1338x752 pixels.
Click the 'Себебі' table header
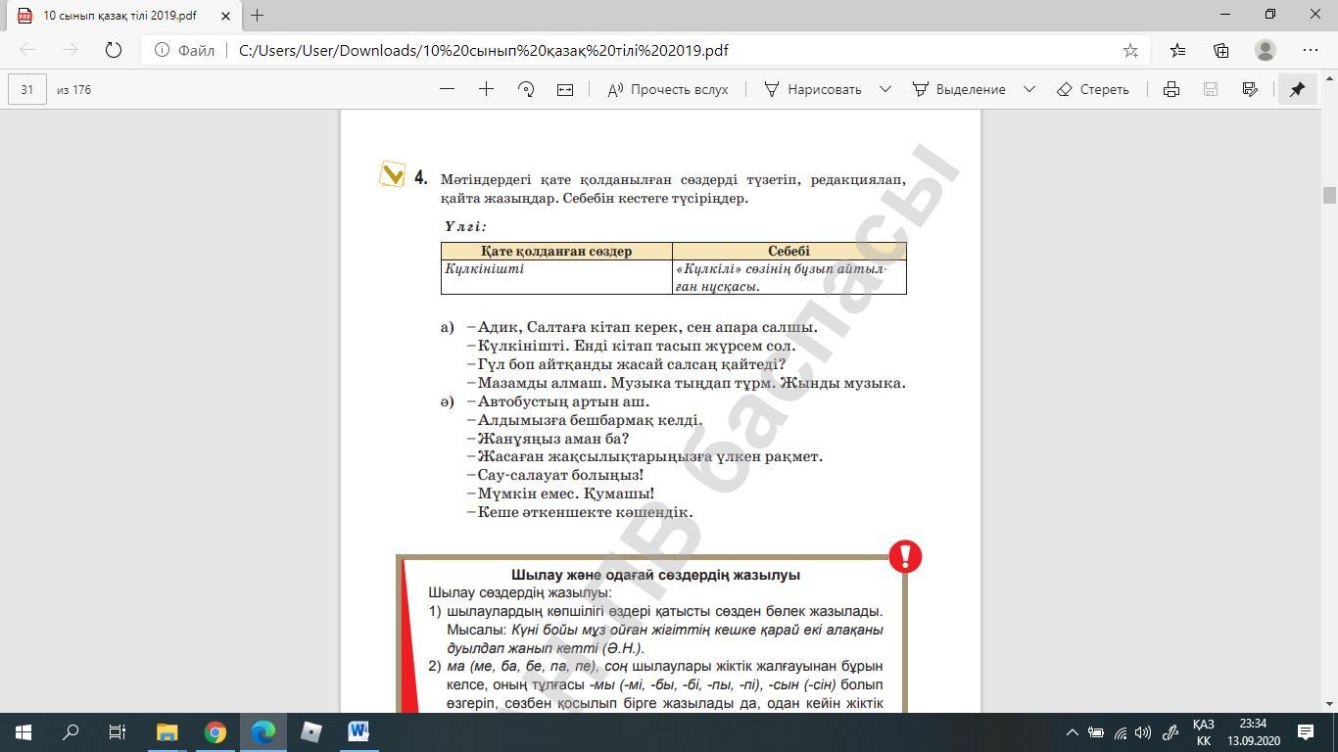pos(788,251)
